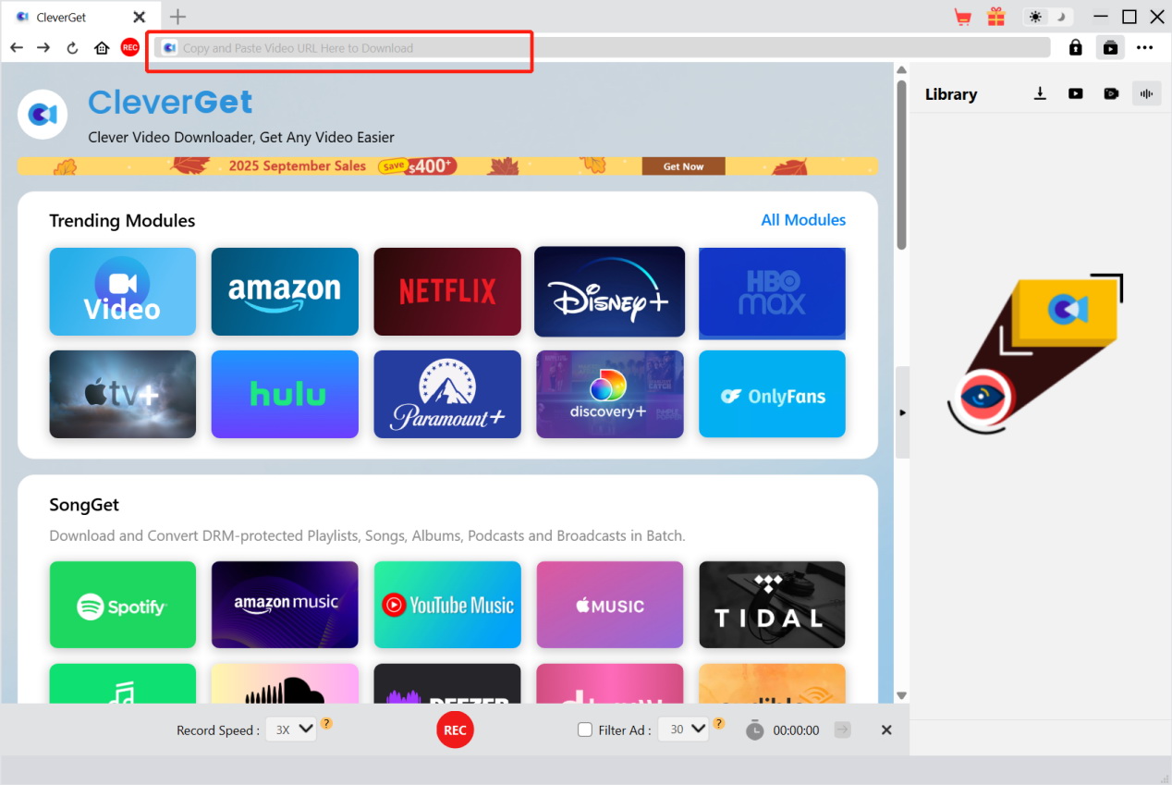Open the shopping cart icon
The image size is (1172, 785).
point(963,17)
